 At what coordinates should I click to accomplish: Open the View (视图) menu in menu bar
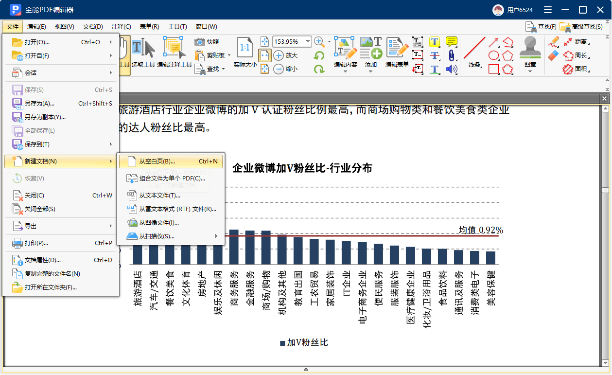tap(64, 27)
